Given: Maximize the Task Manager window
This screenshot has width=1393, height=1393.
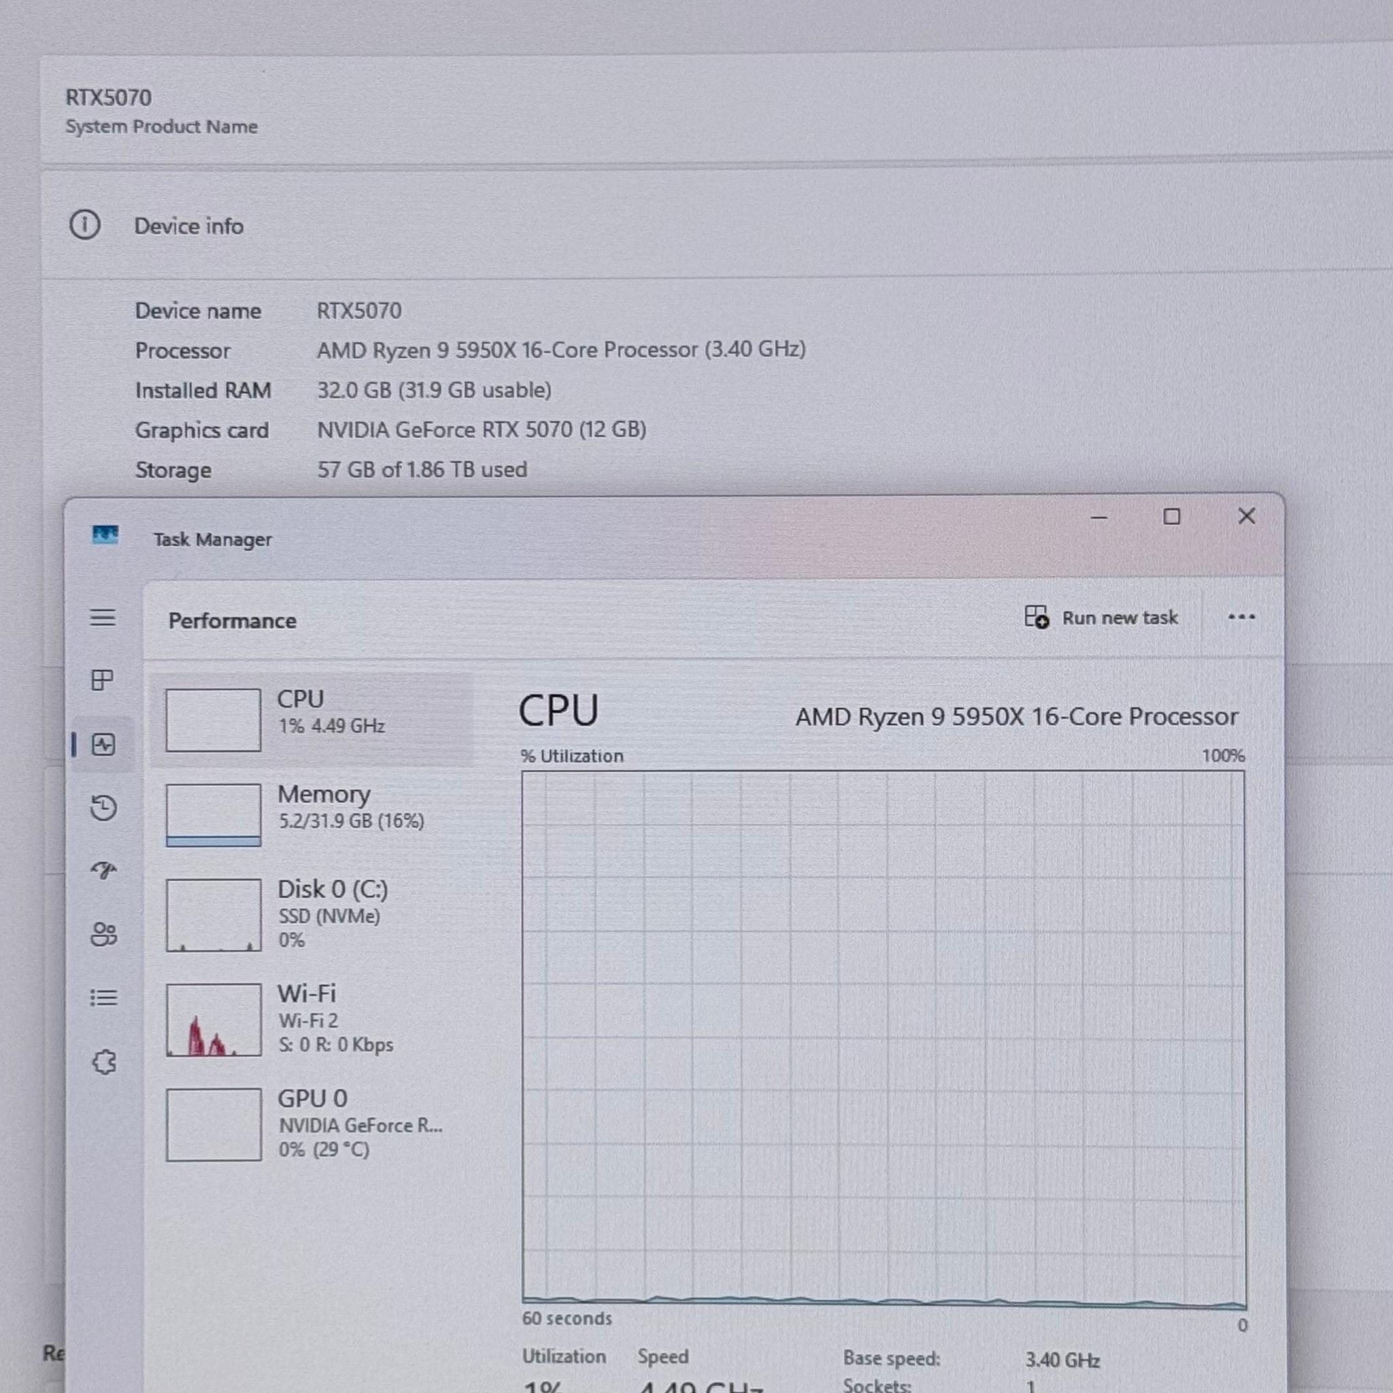Looking at the screenshot, I should click(x=1172, y=516).
